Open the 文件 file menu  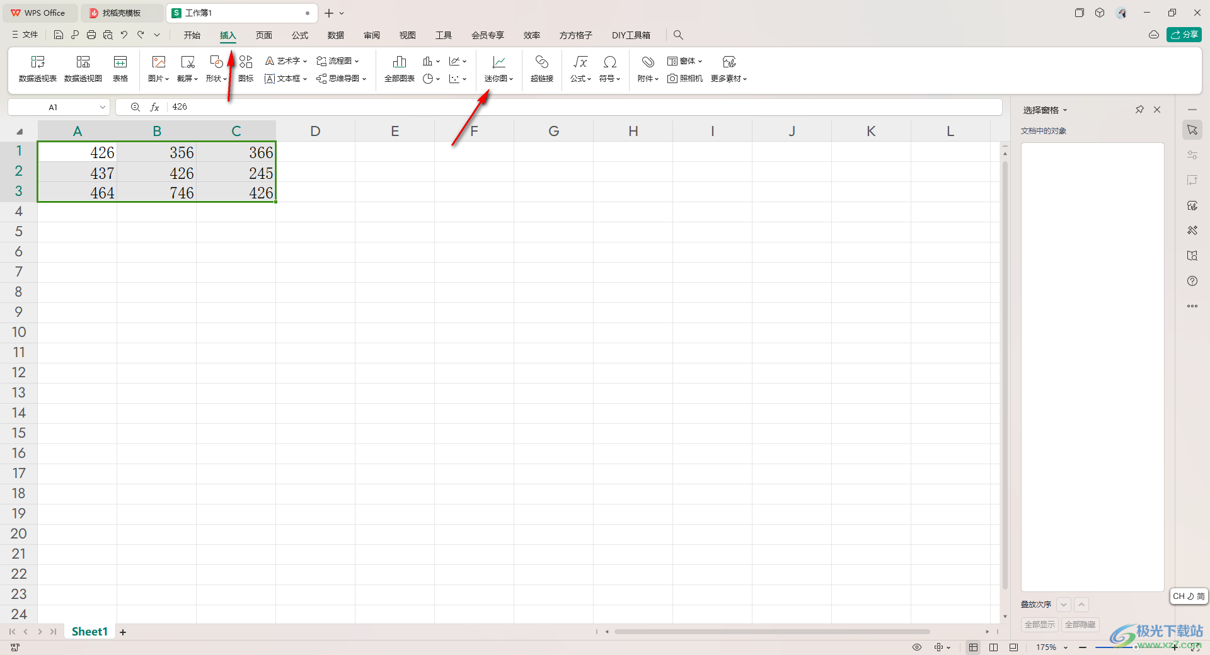point(25,35)
